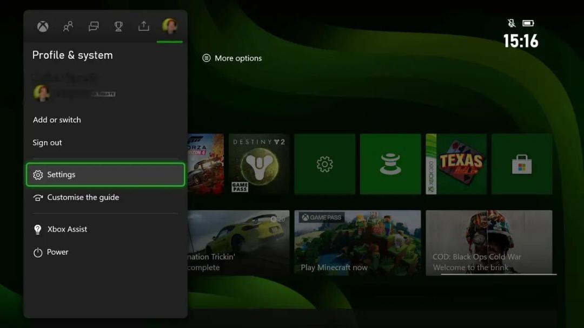Open the People tab icon
584x328 pixels.
pos(68,26)
